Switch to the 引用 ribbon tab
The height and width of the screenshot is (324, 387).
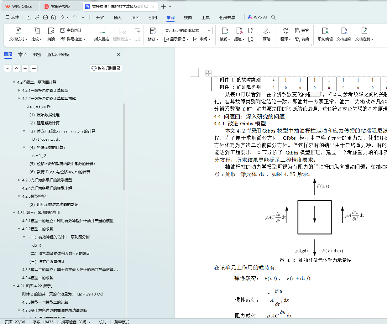point(153,18)
